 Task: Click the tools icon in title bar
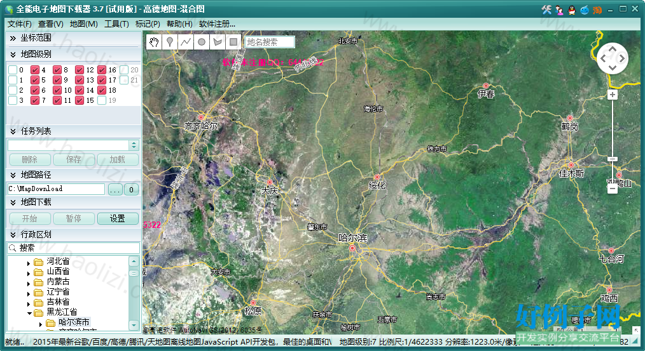click(546, 10)
